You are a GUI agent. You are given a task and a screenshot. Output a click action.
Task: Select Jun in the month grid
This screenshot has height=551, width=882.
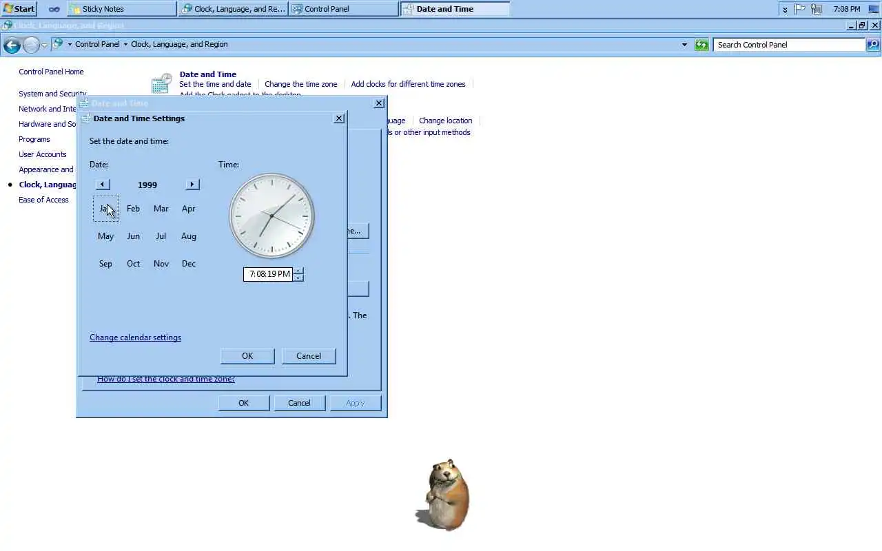133,236
